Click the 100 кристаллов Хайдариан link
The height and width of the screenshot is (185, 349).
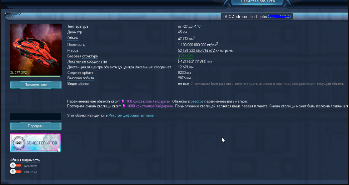[x=148, y=101]
